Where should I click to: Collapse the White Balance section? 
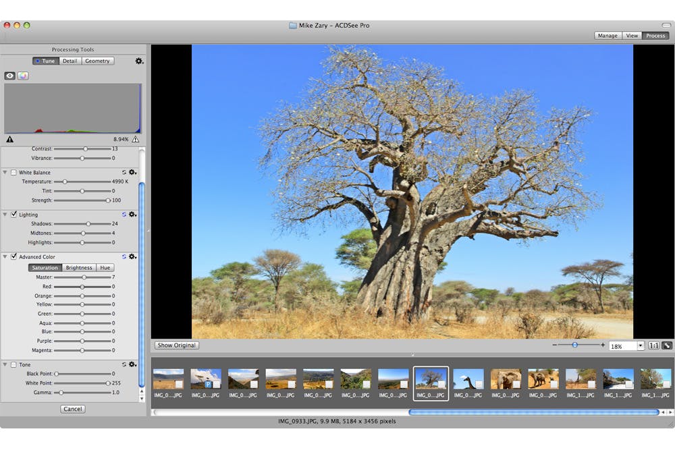click(x=5, y=172)
